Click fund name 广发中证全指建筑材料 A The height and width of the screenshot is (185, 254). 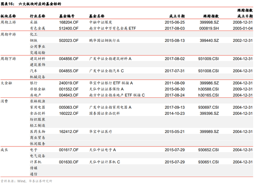pos(110,59)
